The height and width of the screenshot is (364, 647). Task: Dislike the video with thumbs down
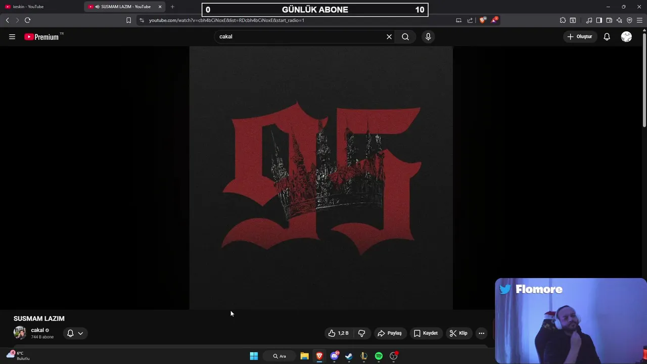tap(362, 333)
